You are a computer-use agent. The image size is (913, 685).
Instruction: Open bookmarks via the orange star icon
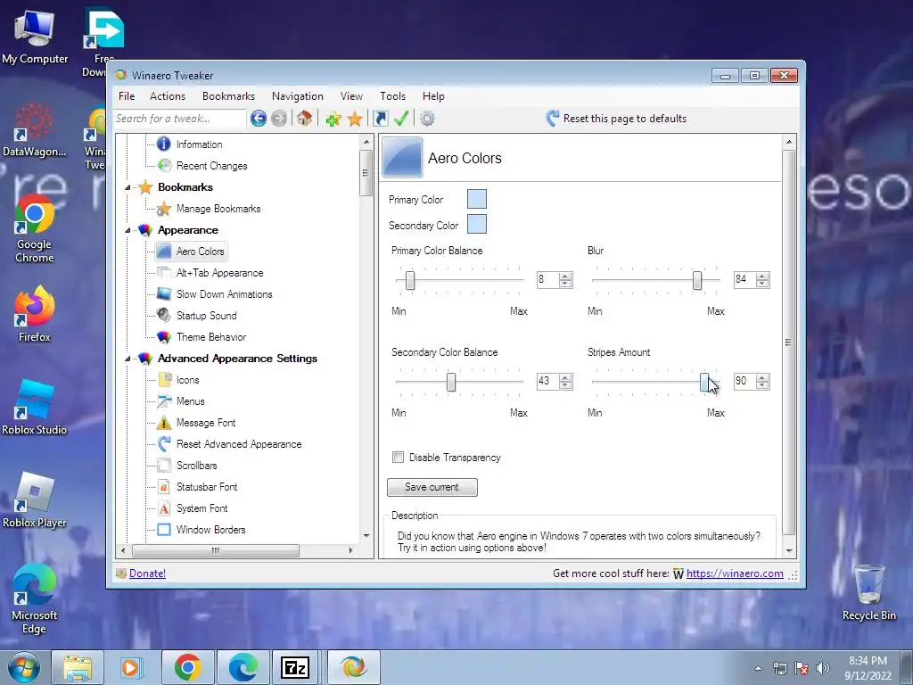355,119
